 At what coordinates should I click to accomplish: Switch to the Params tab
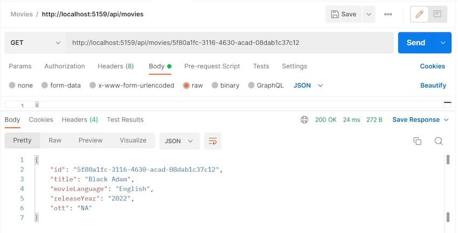pos(20,66)
